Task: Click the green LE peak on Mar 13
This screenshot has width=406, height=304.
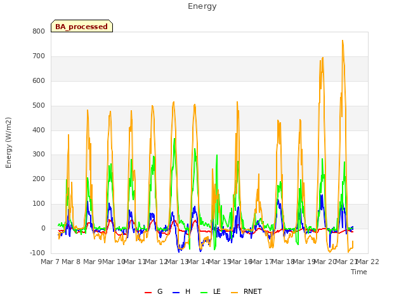Action: 174,139
